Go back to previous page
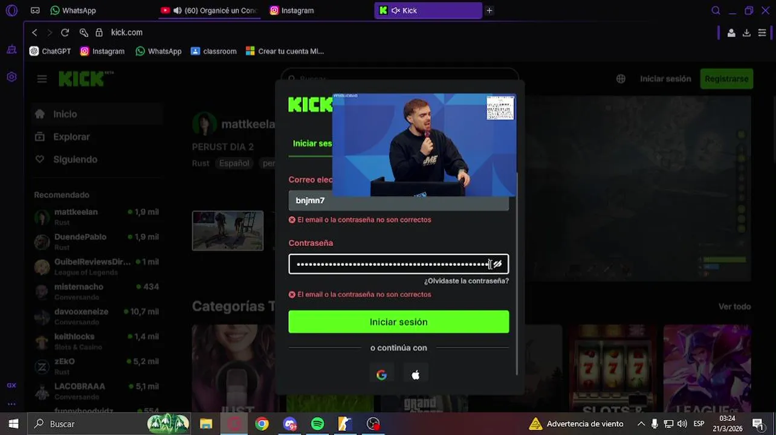Screen dimensions: 776x435 click(x=34, y=33)
